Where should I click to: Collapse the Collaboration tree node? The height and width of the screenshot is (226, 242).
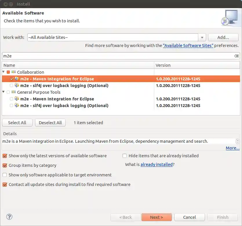(x=3, y=72)
